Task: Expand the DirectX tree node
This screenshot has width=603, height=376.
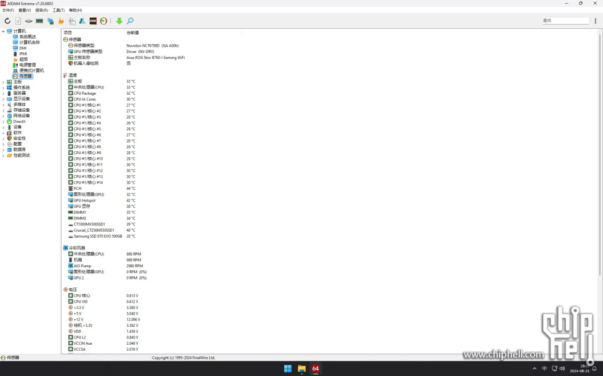Action: 4,122
